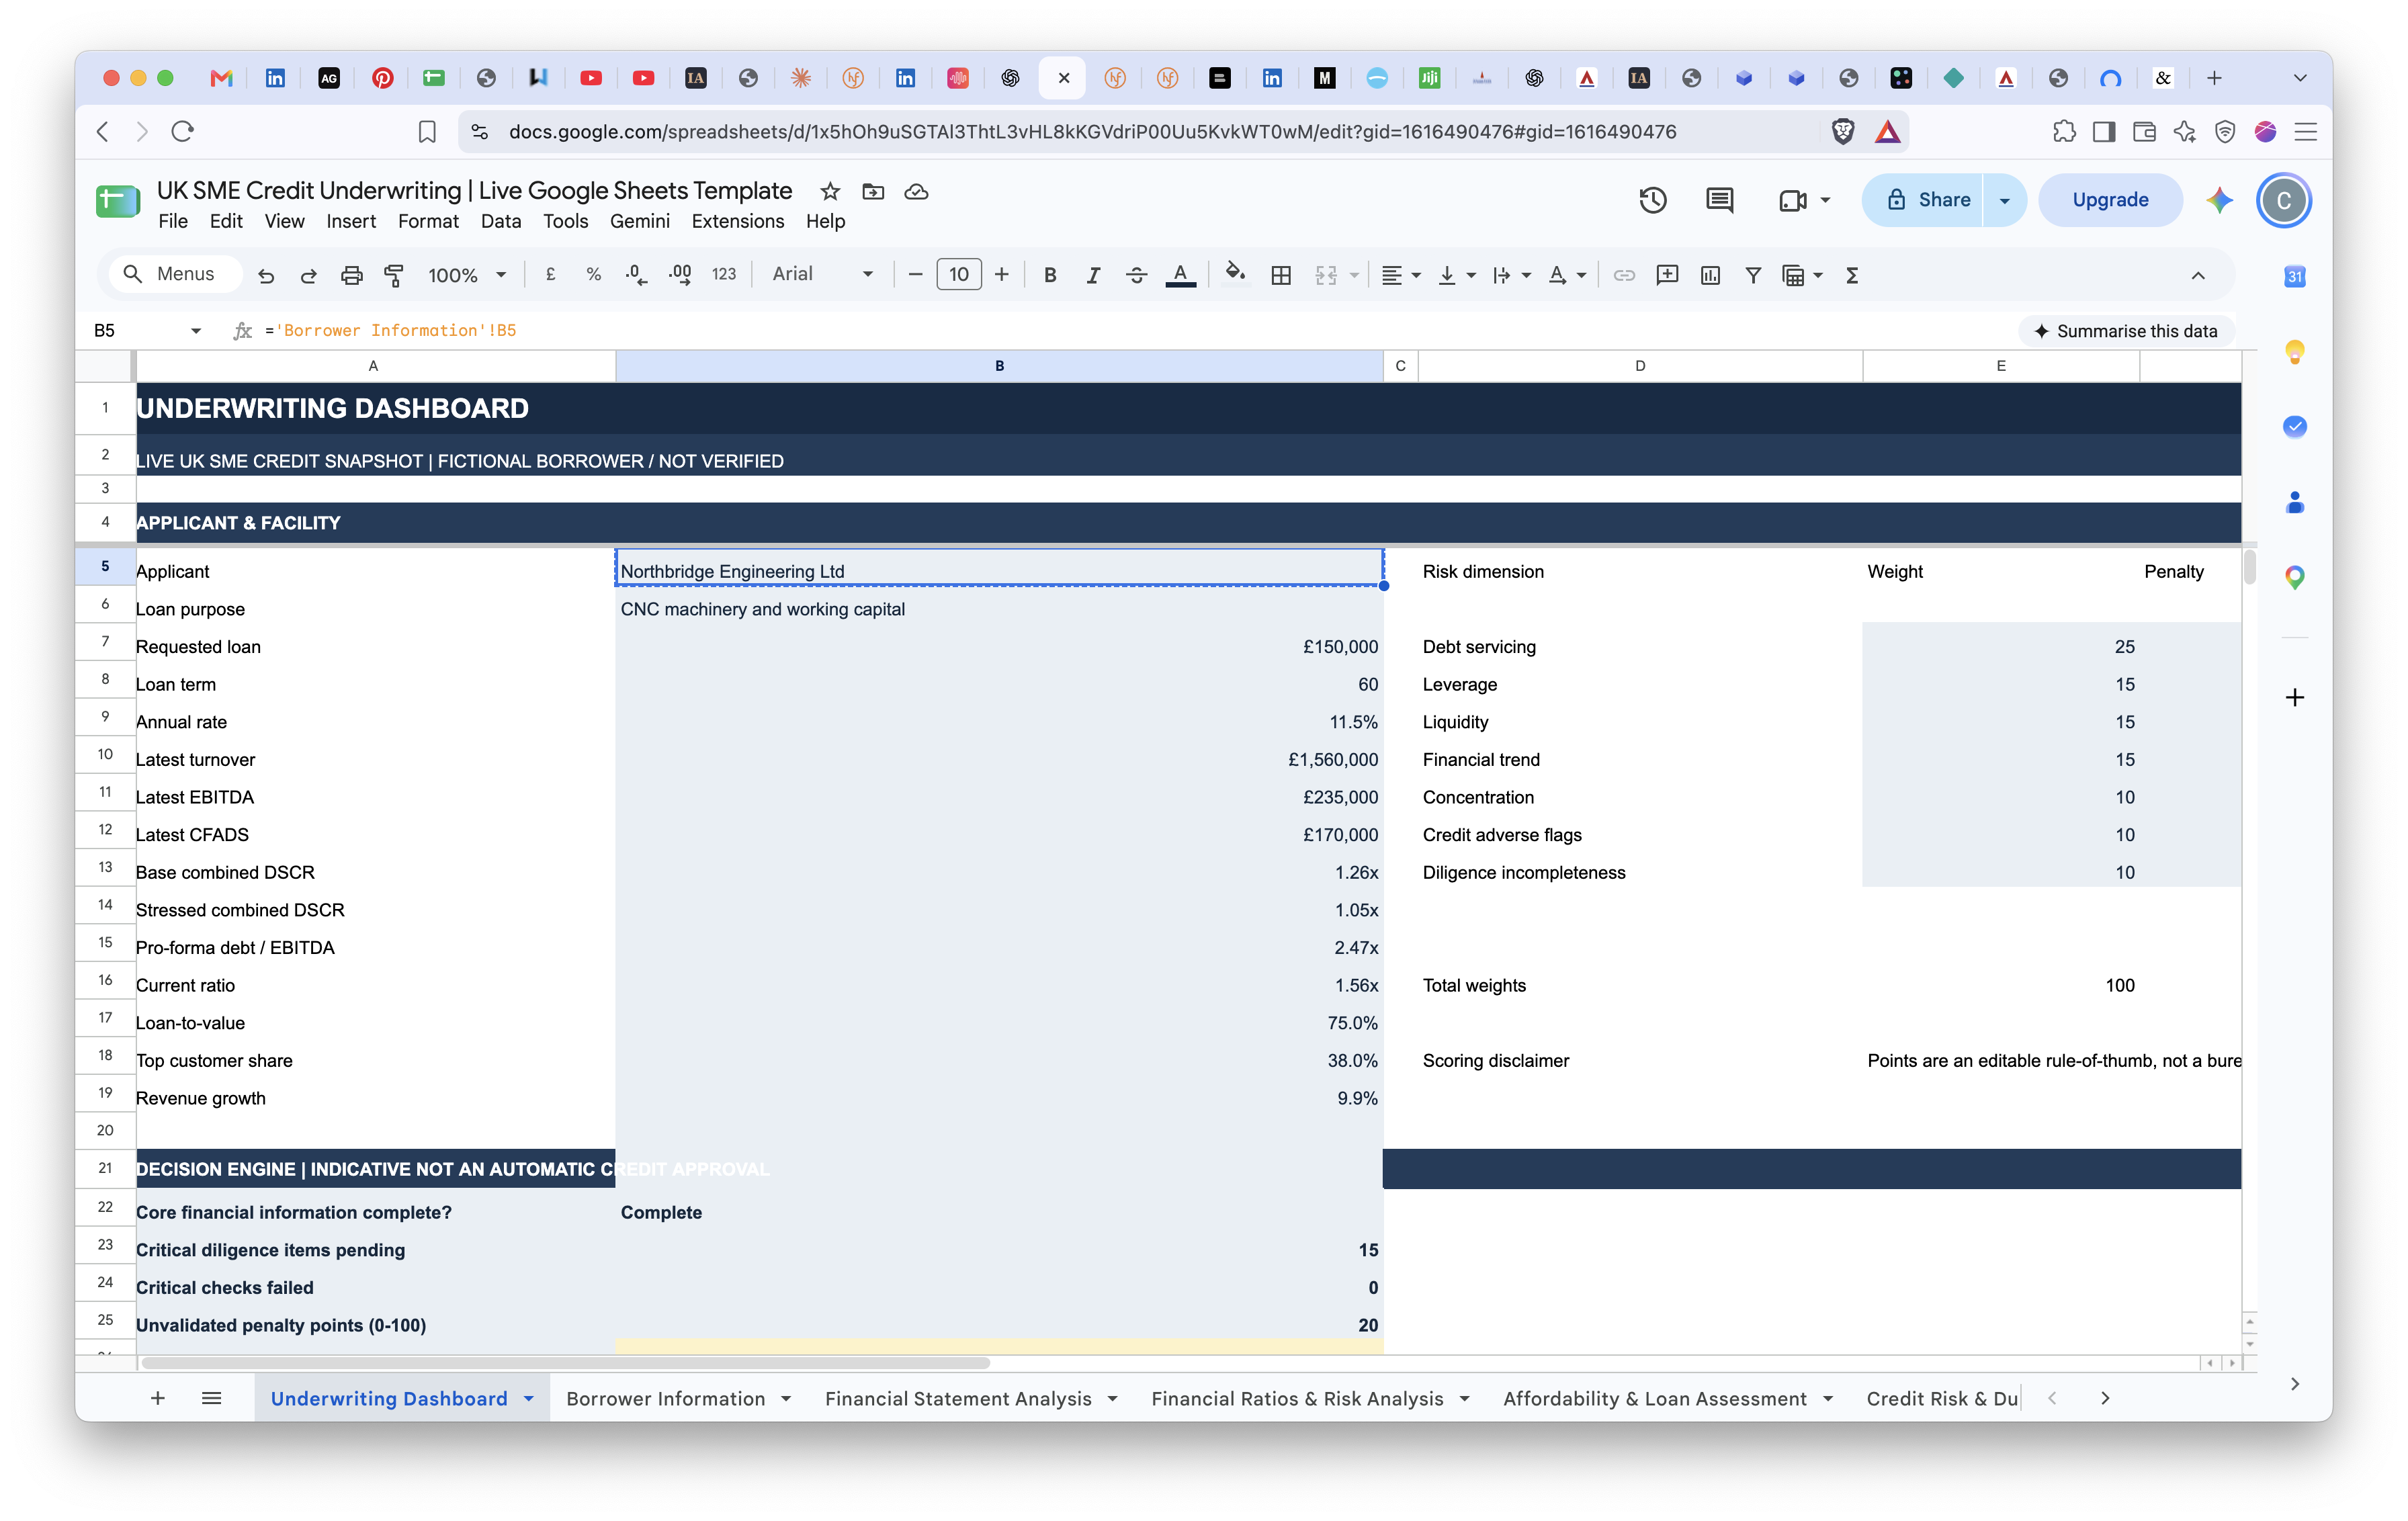Click the font size input field
2408x1521 pixels.
tap(958, 274)
